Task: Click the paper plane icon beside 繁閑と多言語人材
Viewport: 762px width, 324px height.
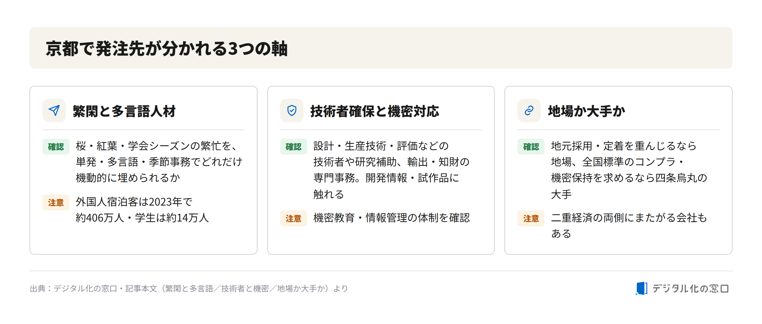Action: pyautogui.click(x=54, y=110)
